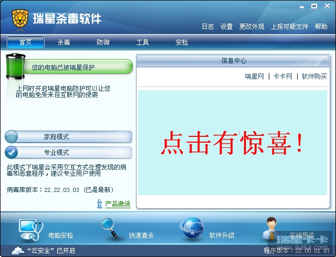Switch to the 首页 tab
Screen dimensions: 336x257
tap(26, 42)
